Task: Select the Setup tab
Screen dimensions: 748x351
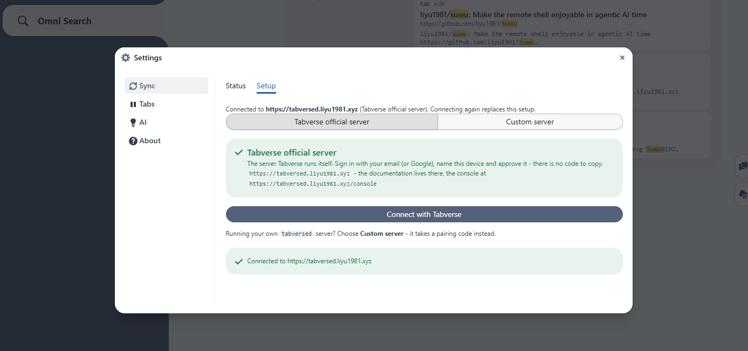Action: 266,86
